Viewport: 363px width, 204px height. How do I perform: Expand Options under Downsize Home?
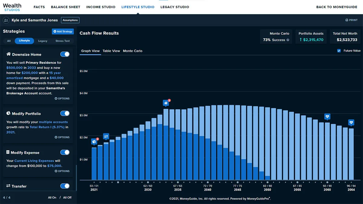62,99
